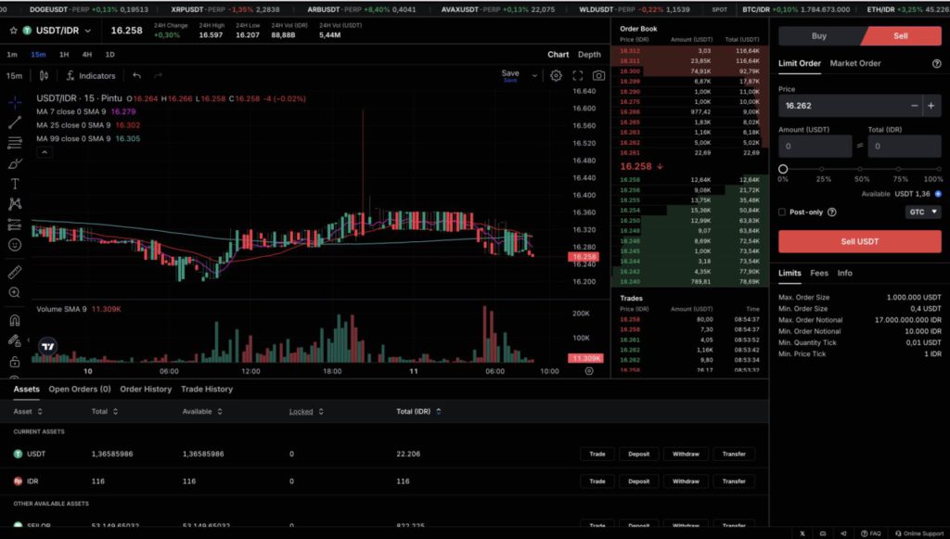Favorite USDT/IDR with the star icon
Viewport: 950px width, 539px height.
[13, 31]
